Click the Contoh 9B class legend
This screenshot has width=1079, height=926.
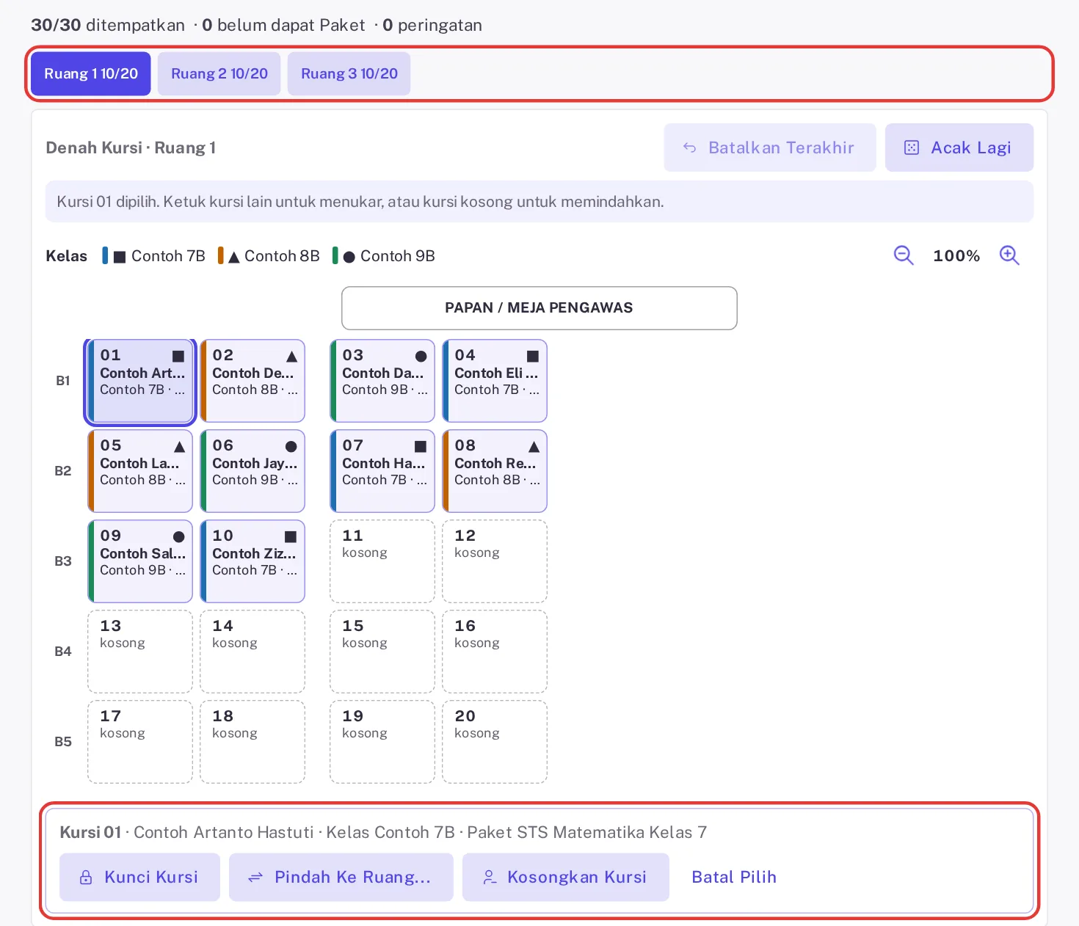384,256
